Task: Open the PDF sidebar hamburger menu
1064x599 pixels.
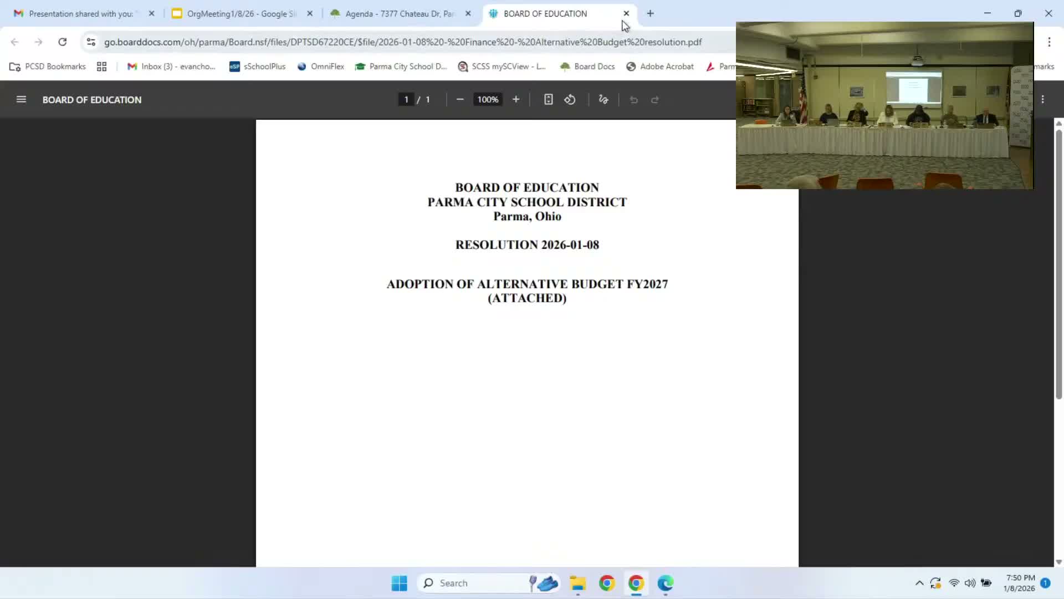Action: pos(21,100)
